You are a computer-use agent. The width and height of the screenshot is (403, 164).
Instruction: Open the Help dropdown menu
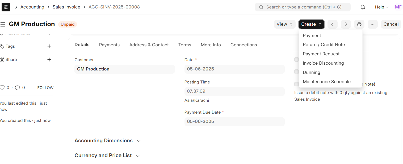coord(382,7)
